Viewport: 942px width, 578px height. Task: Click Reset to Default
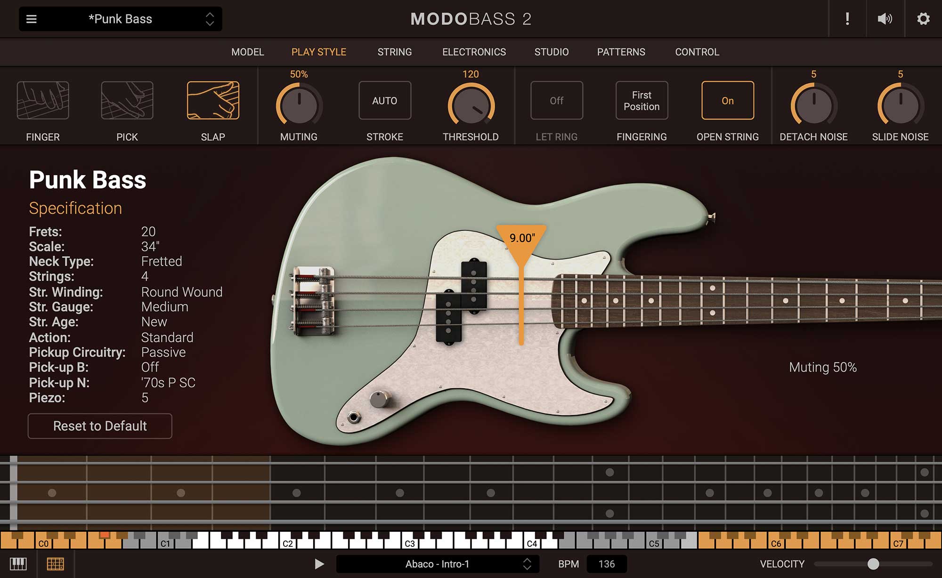[x=99, y=426]
